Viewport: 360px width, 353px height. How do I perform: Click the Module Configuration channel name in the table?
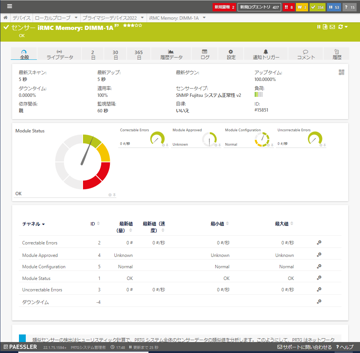(x=44, y=267)
